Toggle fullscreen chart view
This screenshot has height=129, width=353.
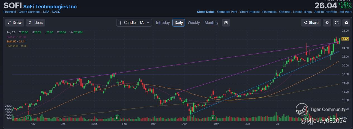click(337, 23)
